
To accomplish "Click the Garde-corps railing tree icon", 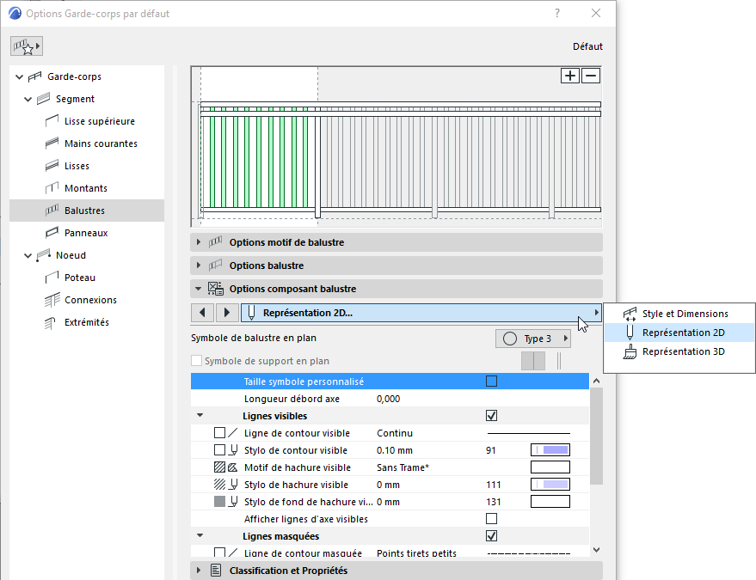I will pos(34,76).
